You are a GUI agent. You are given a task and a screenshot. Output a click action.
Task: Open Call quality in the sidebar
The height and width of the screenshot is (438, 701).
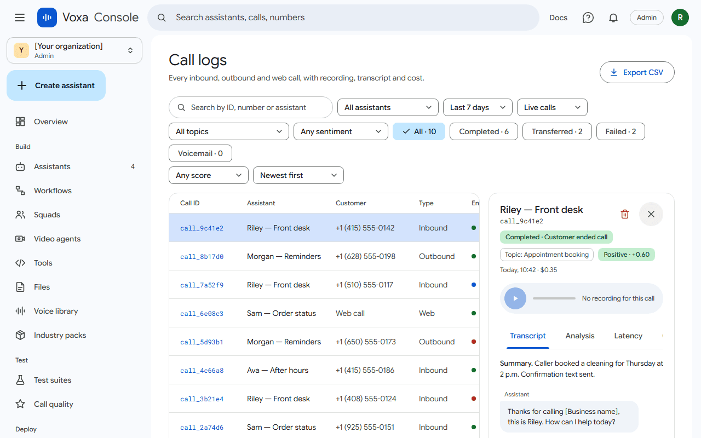coord(76,404)
